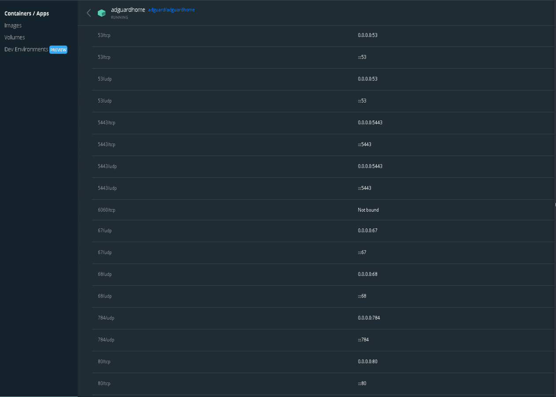Open Dev Environments section
556x397 pixels.
(26, 49)
